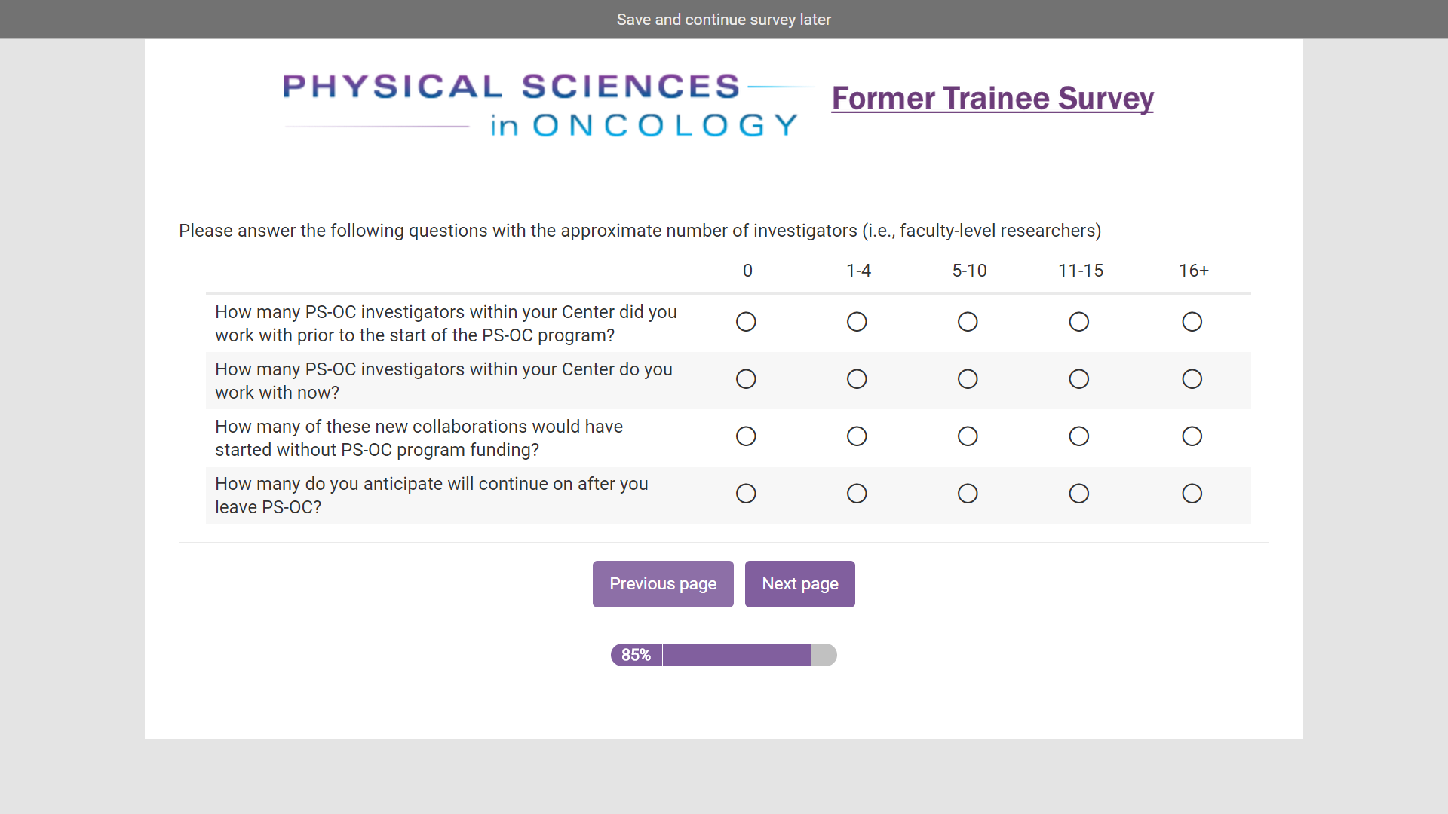Select 16+ for investigators prior to program
The image size is (1448, 814).
click(1192, 322)
